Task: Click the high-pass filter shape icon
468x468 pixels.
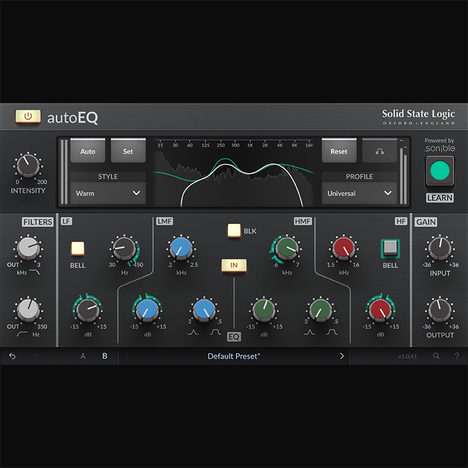Action: [22, 334]
